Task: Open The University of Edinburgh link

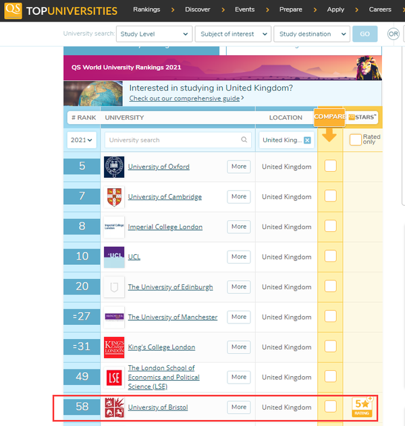Action: click(x=171, y=287)
